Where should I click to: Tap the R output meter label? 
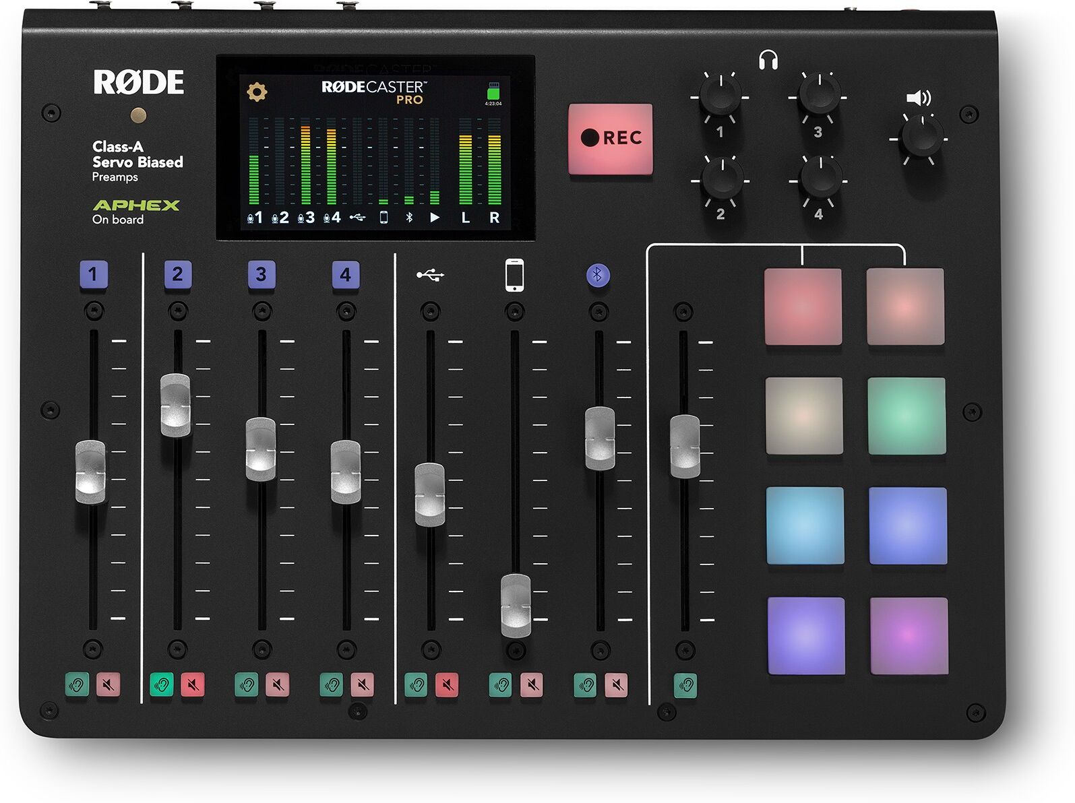(494, 218)
